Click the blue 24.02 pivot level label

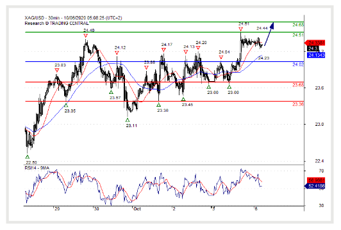pos(298,65)
